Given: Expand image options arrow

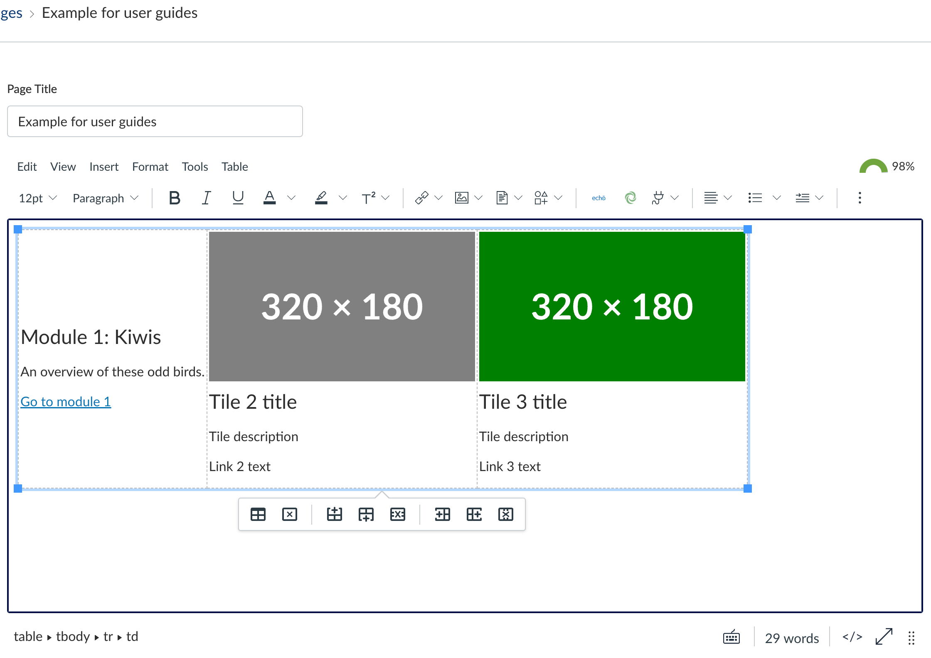Looking at the screenshot, I should point(478,198).
